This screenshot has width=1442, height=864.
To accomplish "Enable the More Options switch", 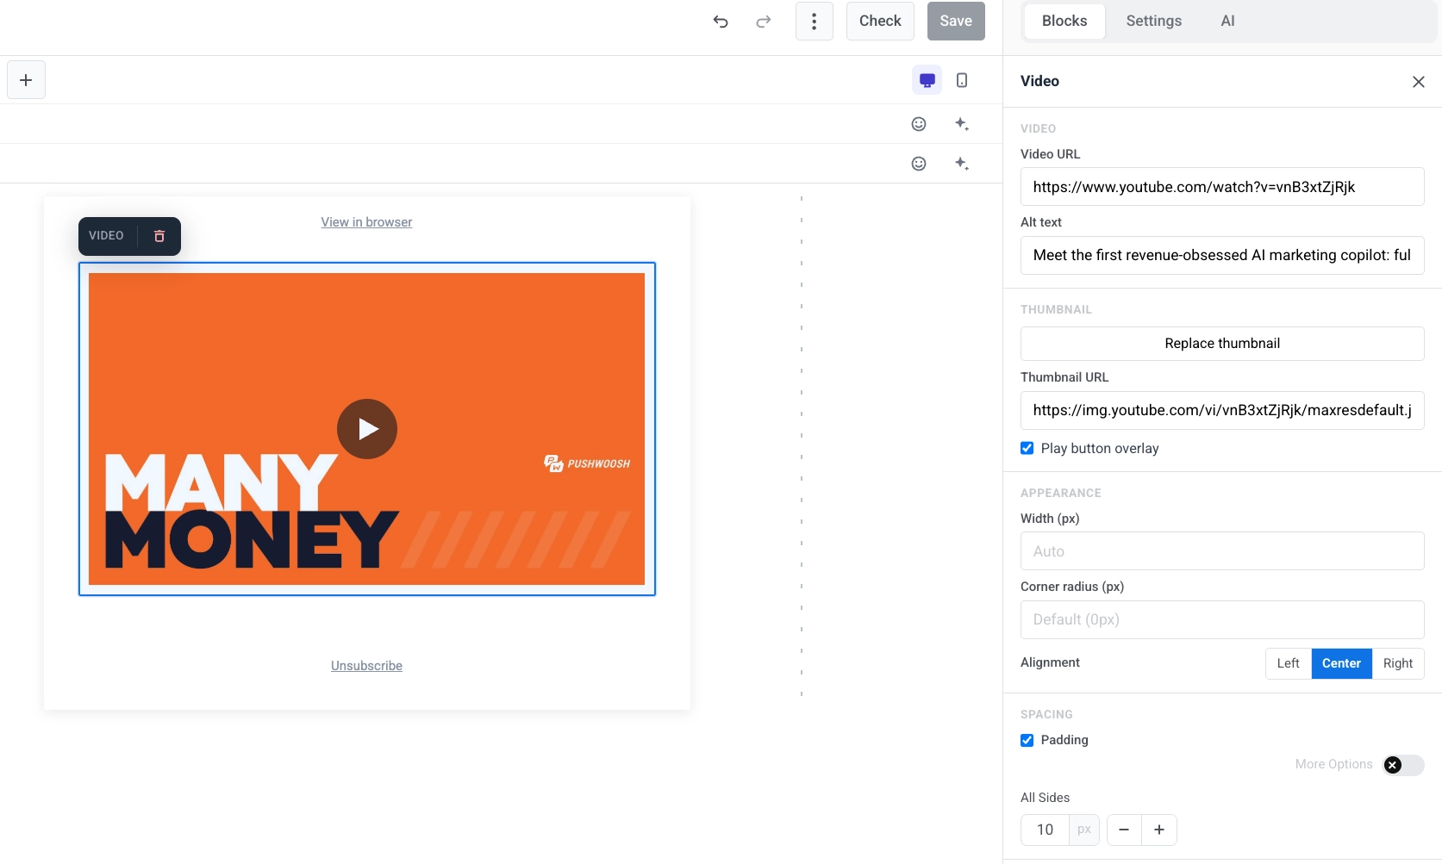I will (x=1403, y=765).
